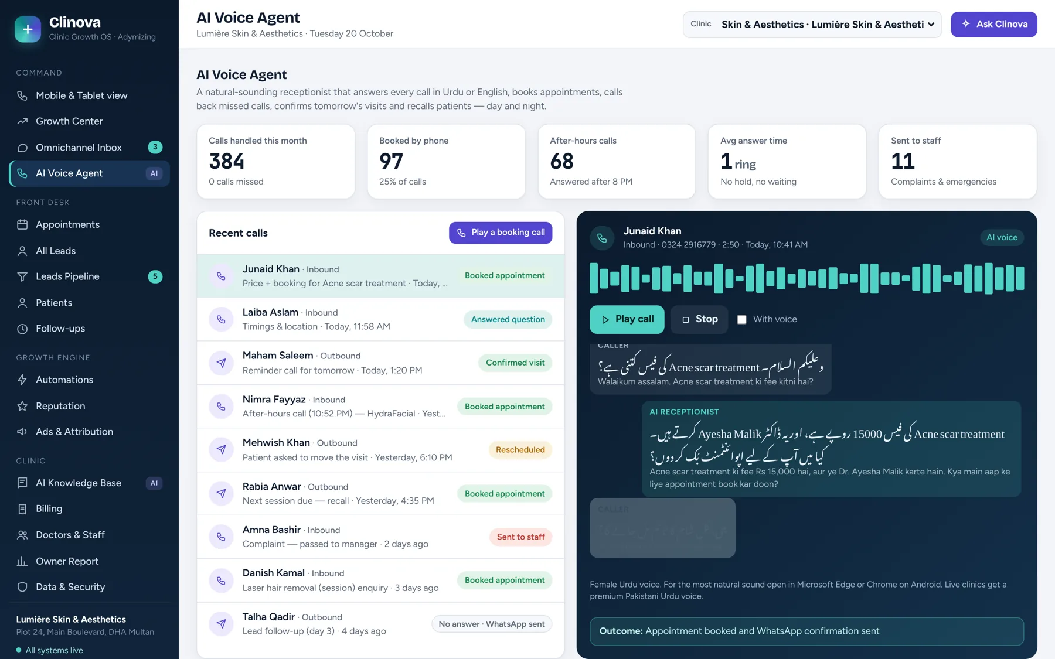Screen dimensions: 1055x659
Task: Click the Reputation star icon
Action: pos(22,406)
